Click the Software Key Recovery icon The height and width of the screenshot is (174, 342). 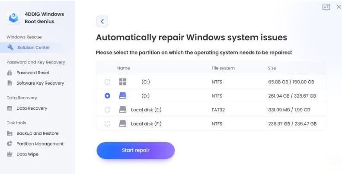[10, 83]
